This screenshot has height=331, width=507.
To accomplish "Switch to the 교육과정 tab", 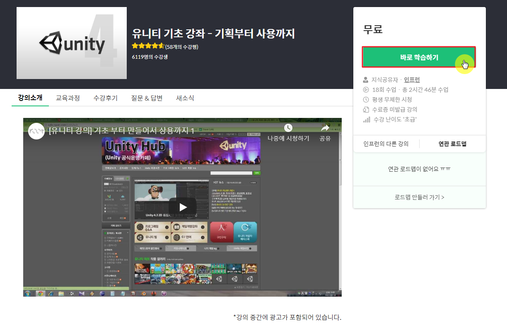I will coord(68,98).
